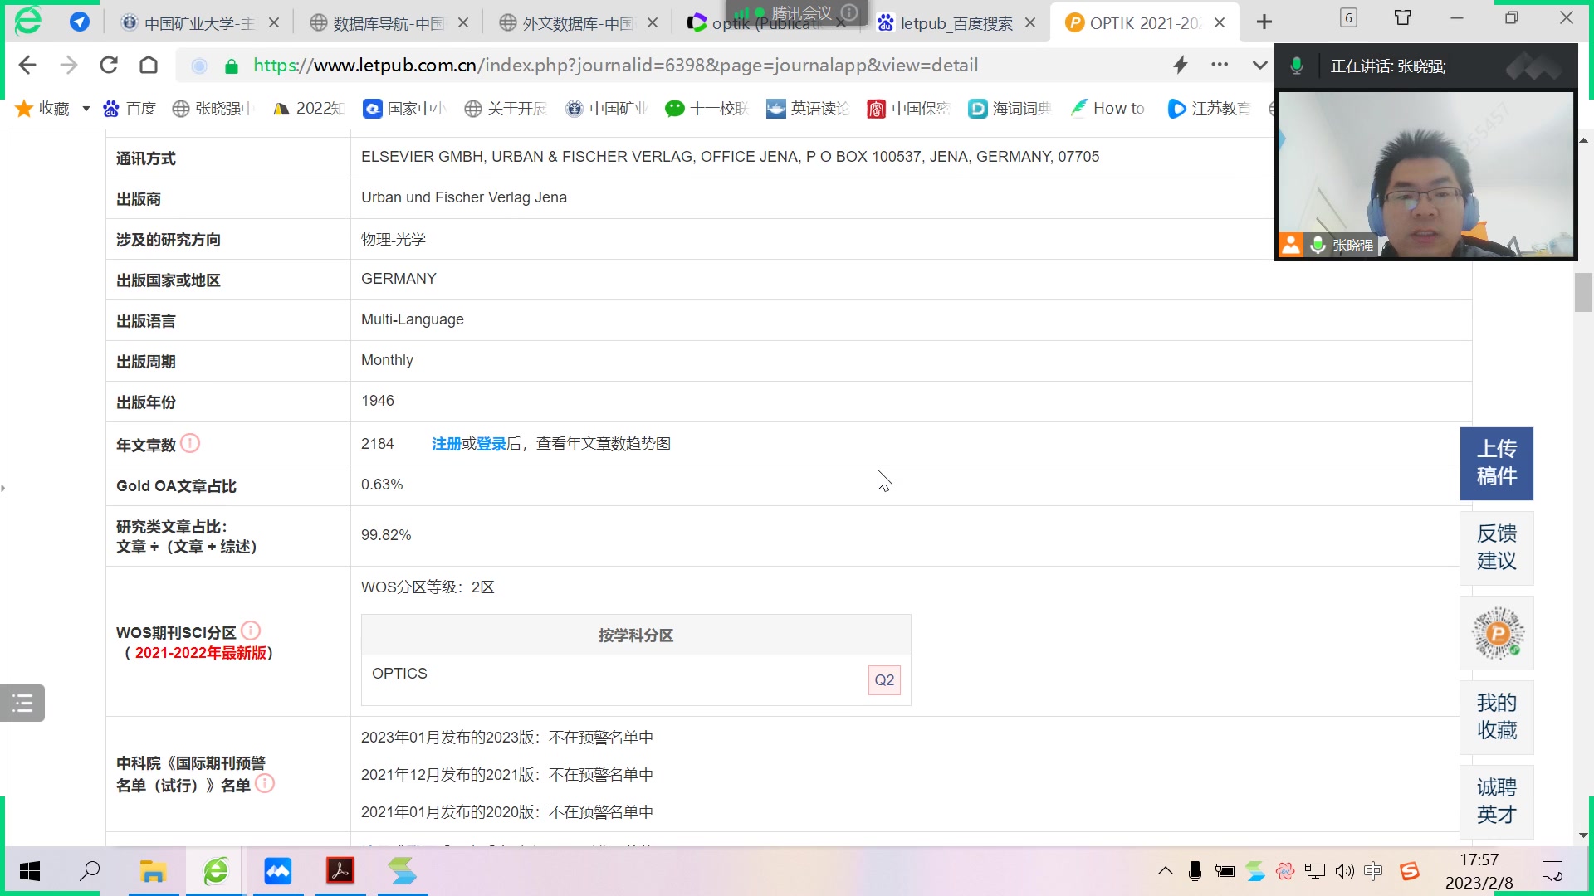Go forward in browser history
The width and height of the screenshot is (1594, 896).
coord(68,65)
